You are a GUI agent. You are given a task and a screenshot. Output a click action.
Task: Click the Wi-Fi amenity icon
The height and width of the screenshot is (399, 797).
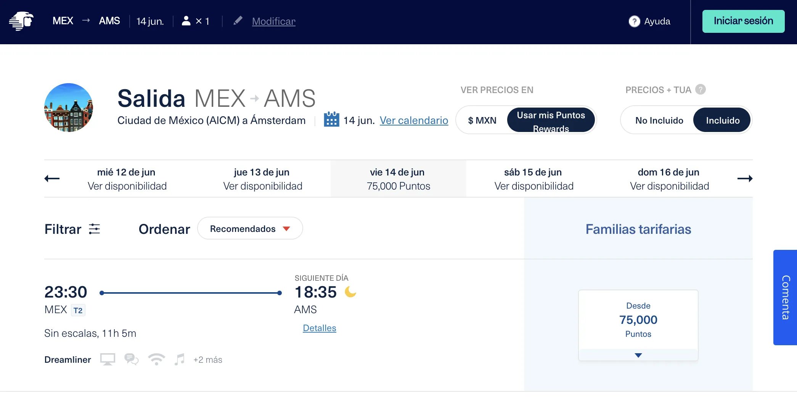tap(156, 359)
